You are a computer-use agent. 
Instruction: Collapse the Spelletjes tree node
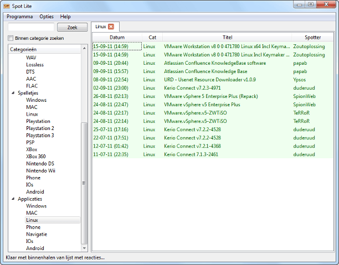pos(13,93)
